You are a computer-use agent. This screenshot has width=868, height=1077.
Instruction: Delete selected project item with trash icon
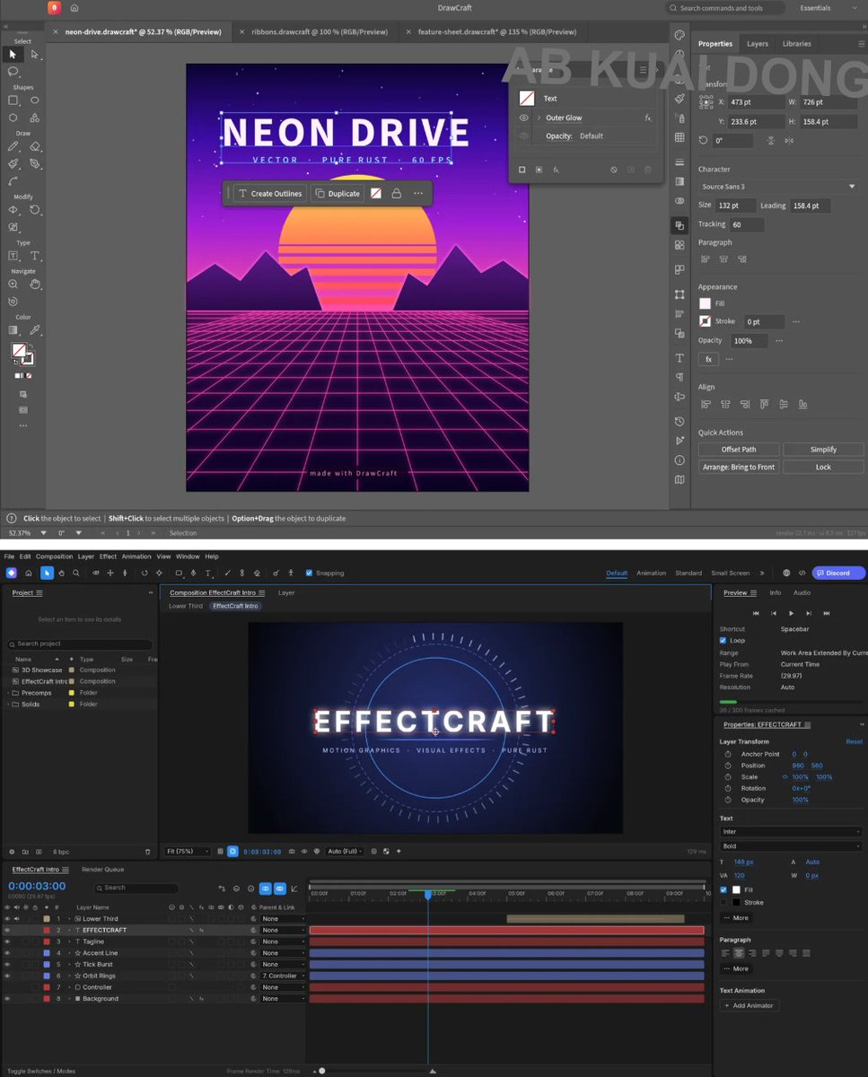(x=148, y=852)
